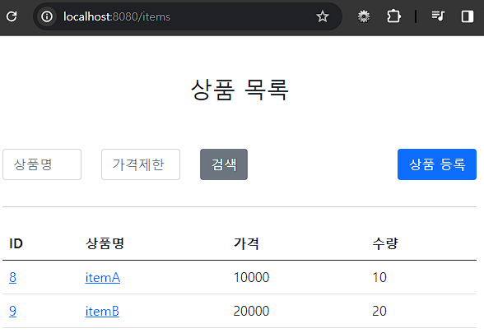
Task: Open the itemB product link
Action: [x=102, y=311]
